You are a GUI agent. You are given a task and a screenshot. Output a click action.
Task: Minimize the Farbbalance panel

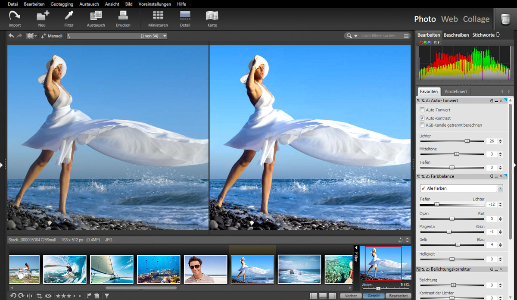tap(496, 176)
